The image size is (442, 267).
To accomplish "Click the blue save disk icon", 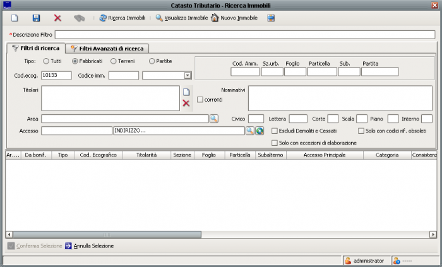I will click(36, 18).
